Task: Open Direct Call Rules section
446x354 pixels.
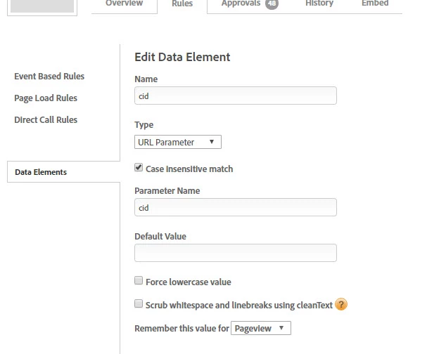Action: click(x=46, y=119)
